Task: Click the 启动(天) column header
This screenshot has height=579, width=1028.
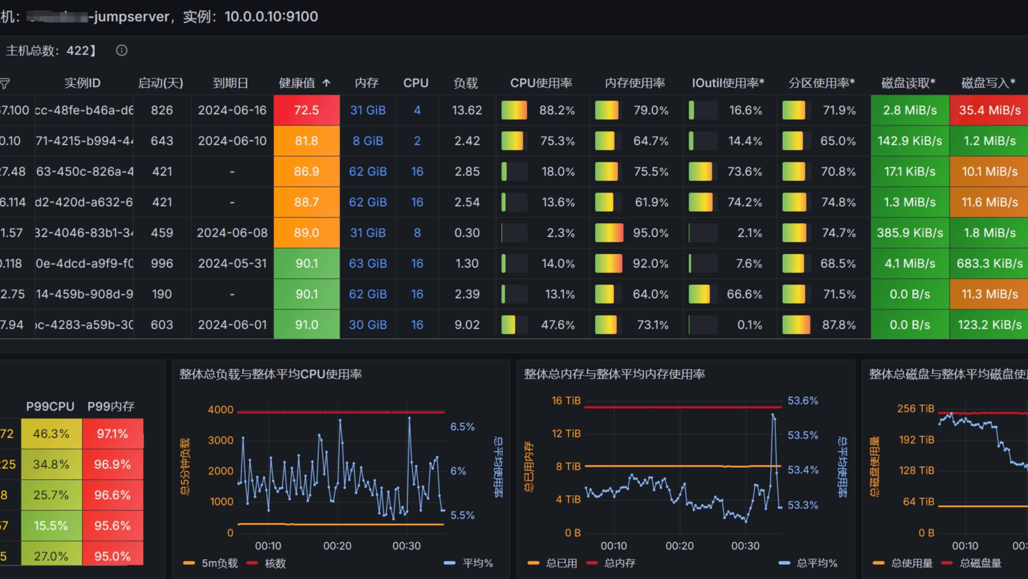Action: click(161, 83)
